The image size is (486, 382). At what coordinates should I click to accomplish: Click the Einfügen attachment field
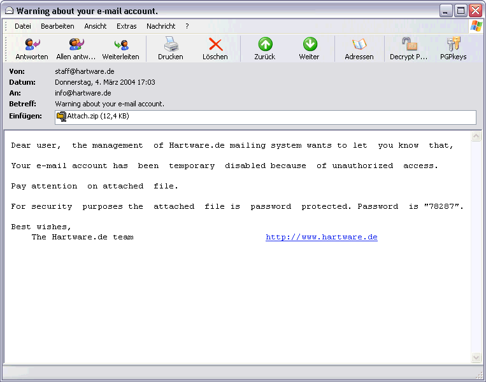pyautogui.click(x=266, y=117)
